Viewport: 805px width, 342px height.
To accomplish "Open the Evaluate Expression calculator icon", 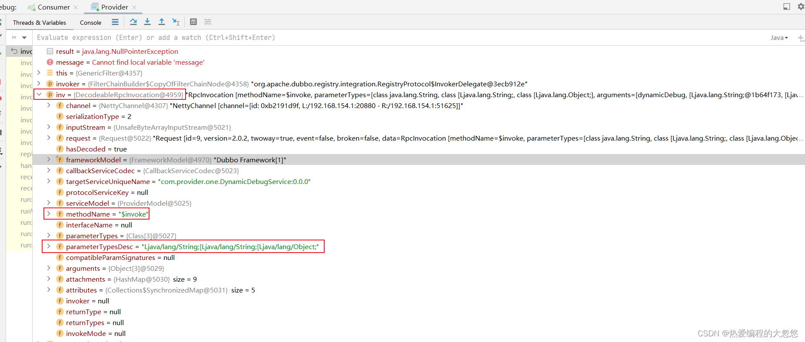I will click(193, 22).
